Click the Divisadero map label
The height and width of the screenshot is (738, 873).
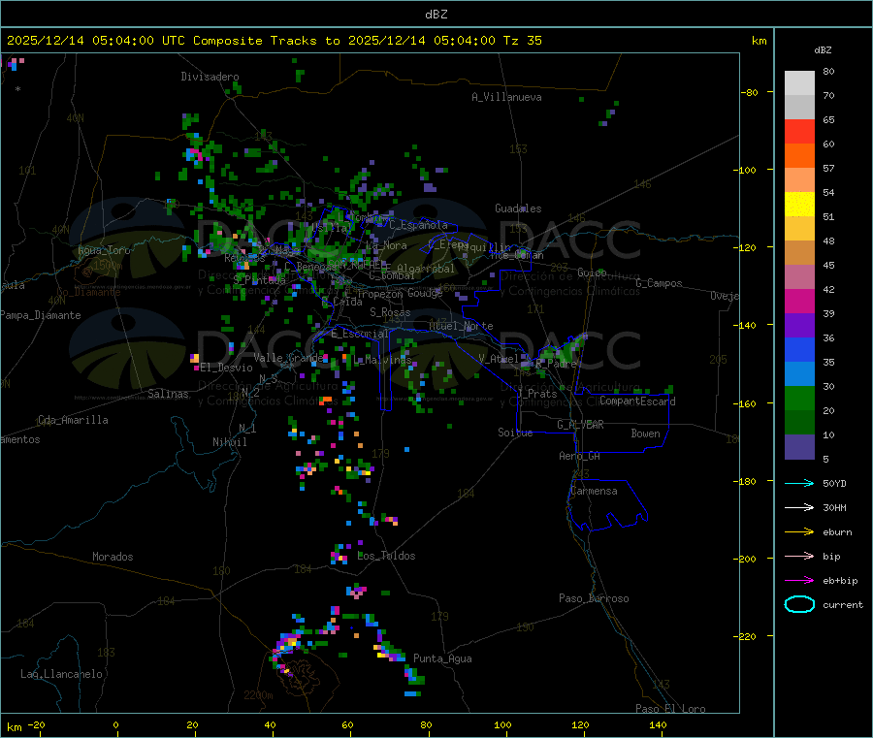point(210,77)
